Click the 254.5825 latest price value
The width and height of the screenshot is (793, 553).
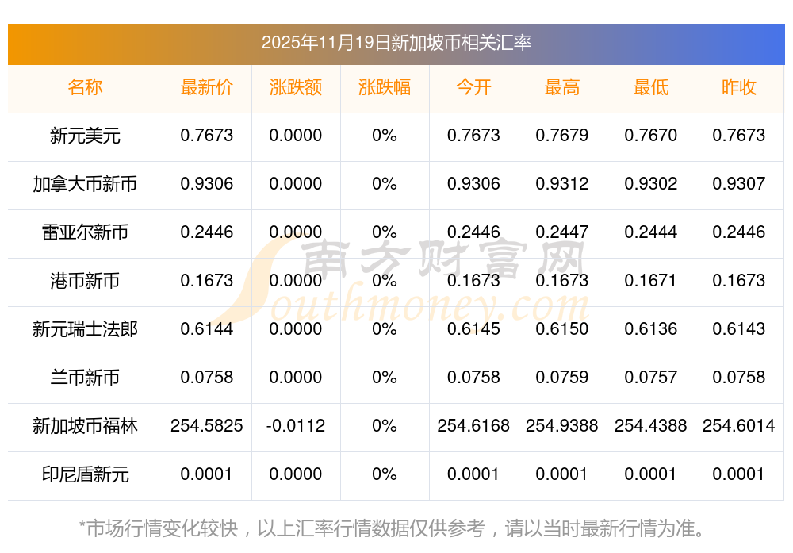206,426
